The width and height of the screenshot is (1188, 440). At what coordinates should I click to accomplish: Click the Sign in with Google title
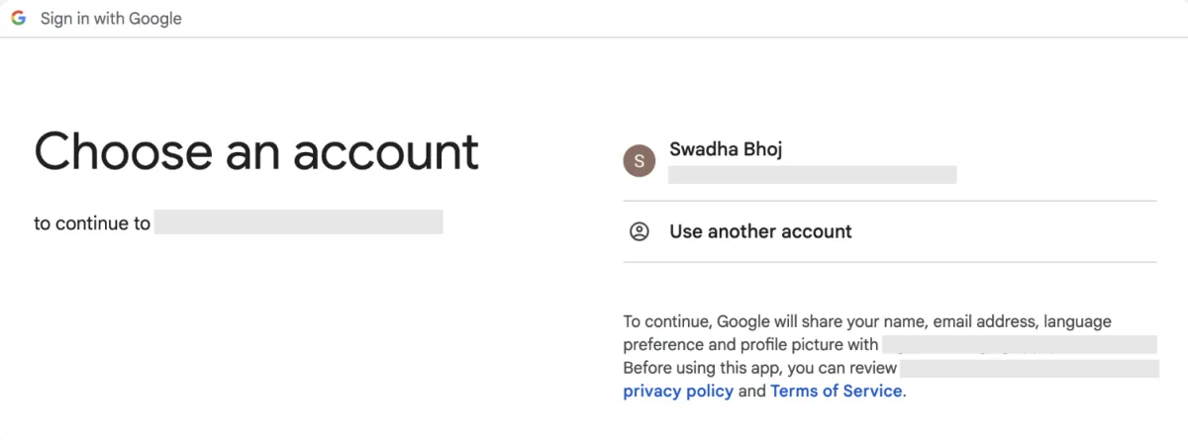(111, 18)
